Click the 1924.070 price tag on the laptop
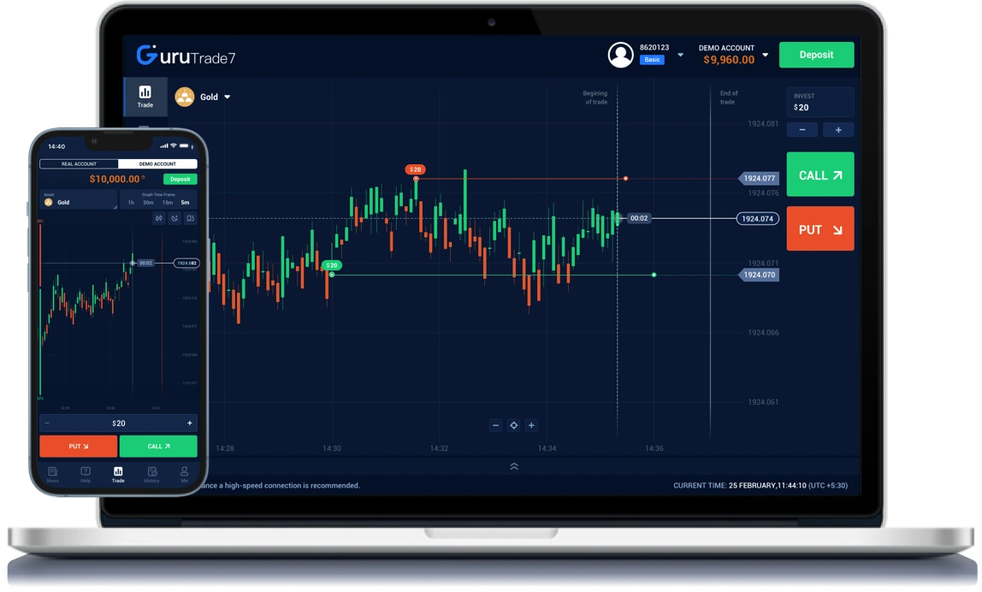 759,275
